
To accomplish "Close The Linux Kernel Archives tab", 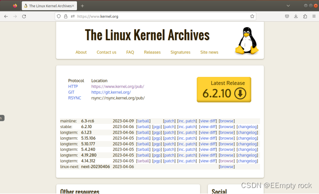I will (73, 6).
